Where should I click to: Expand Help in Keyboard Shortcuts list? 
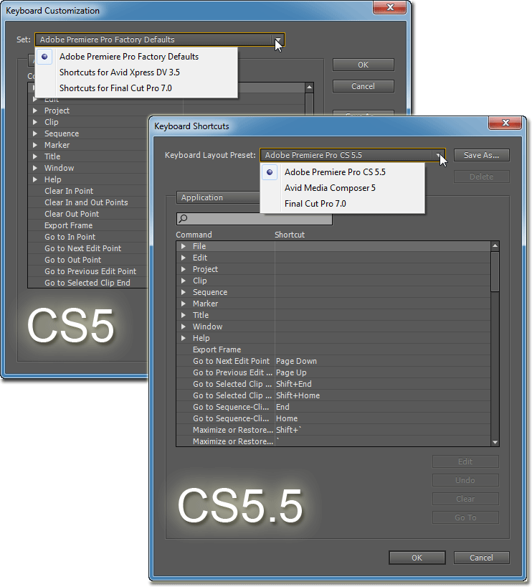click(x=184, y=338)
